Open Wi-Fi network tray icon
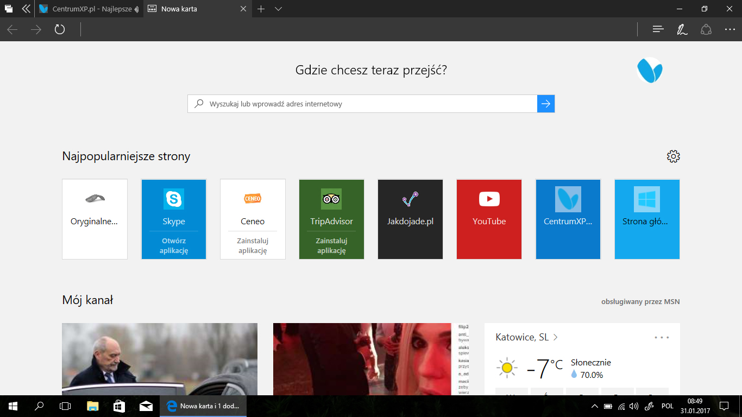The image size is (742, 417). (621, 406)
